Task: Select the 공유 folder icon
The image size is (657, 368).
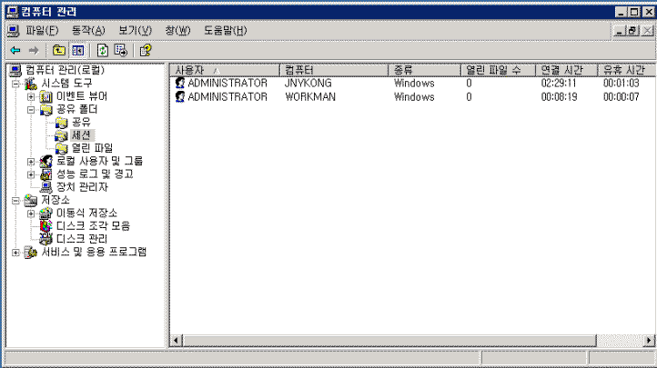Action: point(61,123)
